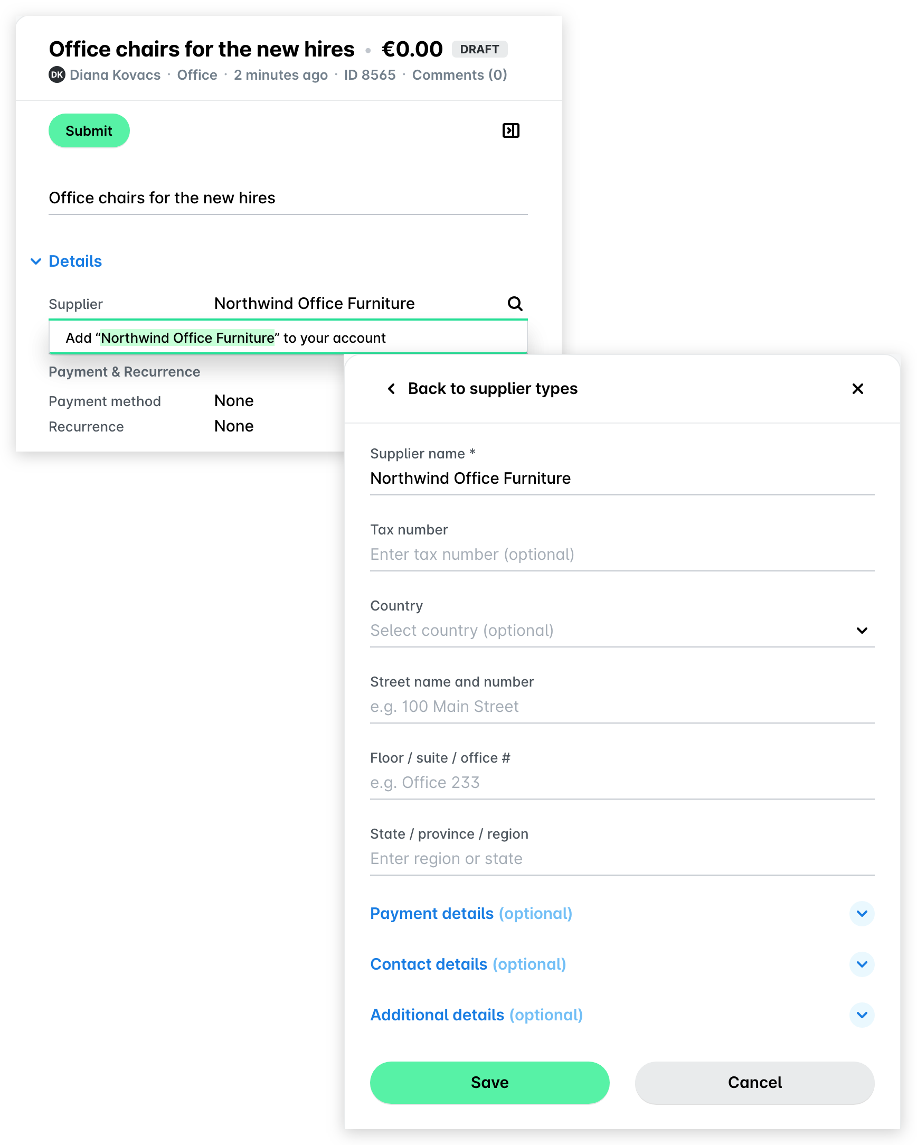Screen dimensions: 917x1145
Task: Click Back to supplier types text
Action: pyautogui.click(x=492, y=389)
